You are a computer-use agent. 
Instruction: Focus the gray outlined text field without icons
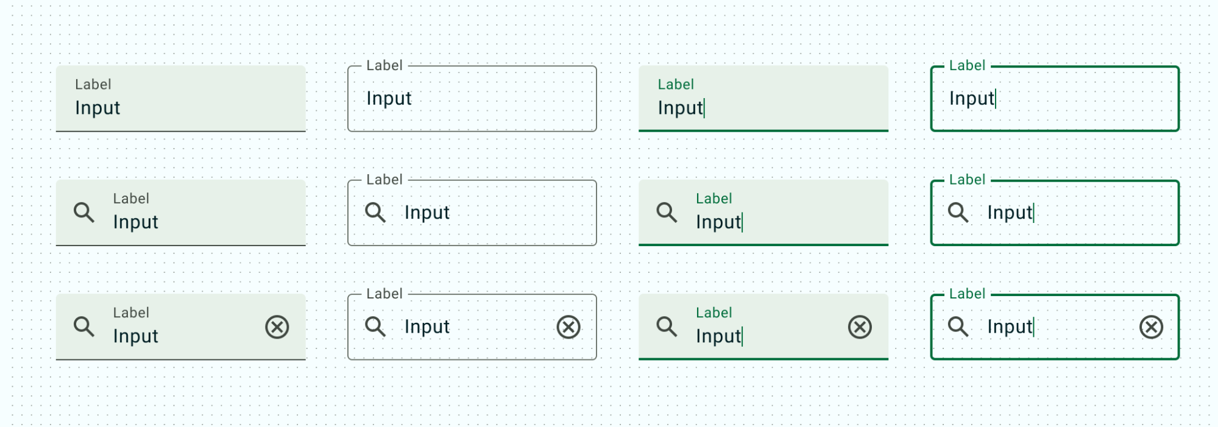(x=472, y=99)
